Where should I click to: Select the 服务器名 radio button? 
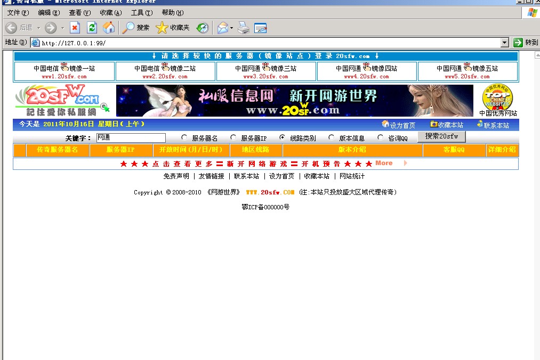184,136
